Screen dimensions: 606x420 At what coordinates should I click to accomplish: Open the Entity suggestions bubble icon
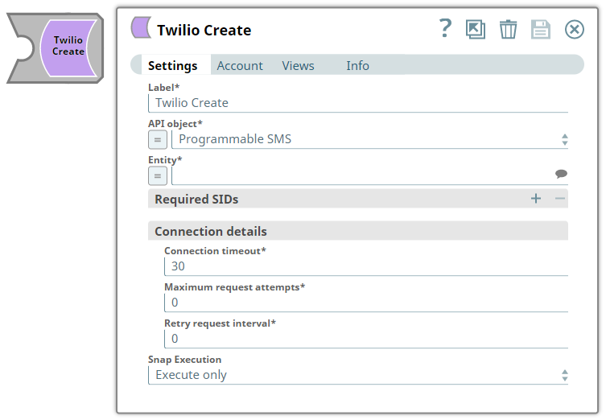pyautogui.click(x=561, y=174)
